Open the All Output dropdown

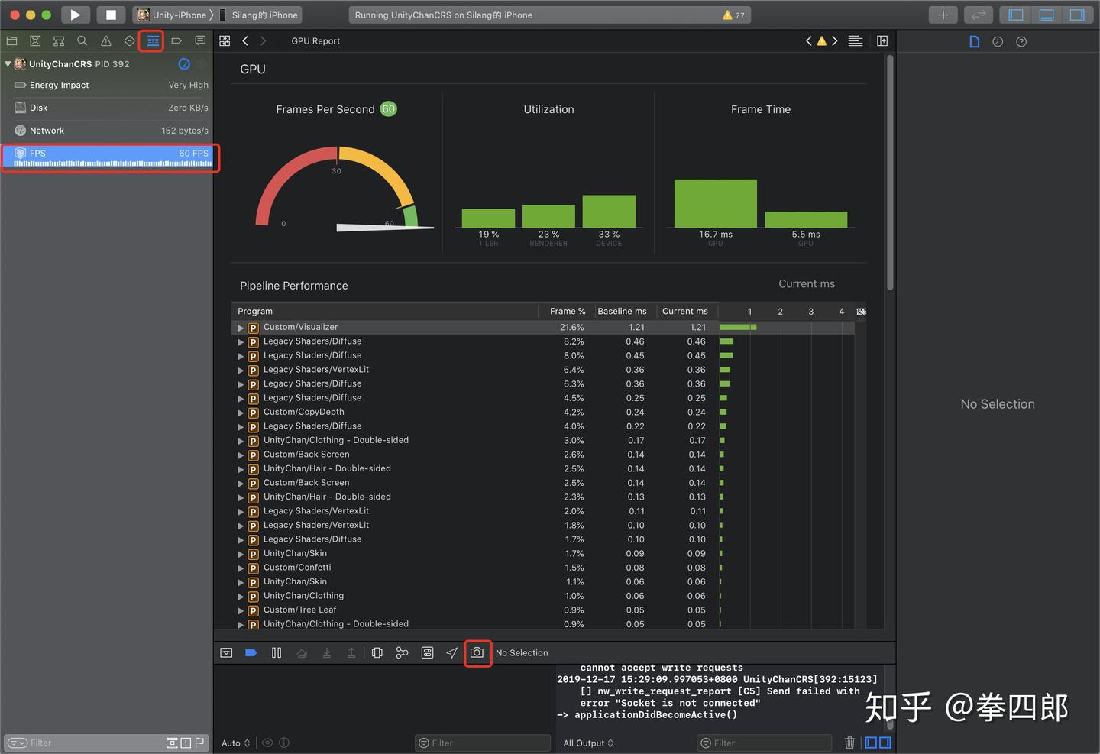tap(588, 743)
